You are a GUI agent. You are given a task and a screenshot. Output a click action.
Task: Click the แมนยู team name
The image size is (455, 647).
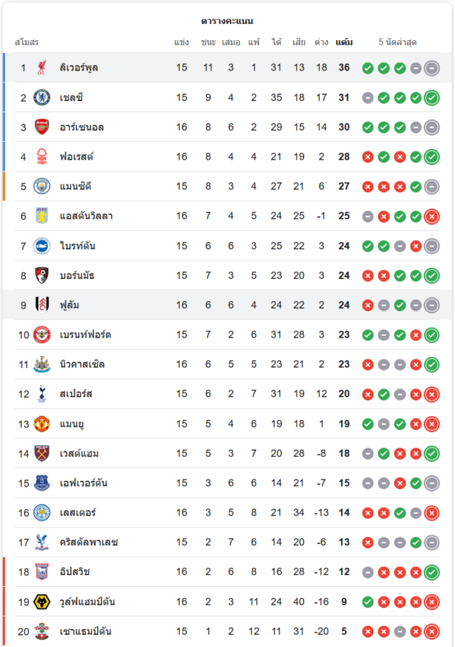[x=72, y=424]
